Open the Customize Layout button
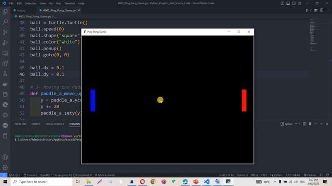This screenshot has height=186, width=332. [x=299, y=3]
